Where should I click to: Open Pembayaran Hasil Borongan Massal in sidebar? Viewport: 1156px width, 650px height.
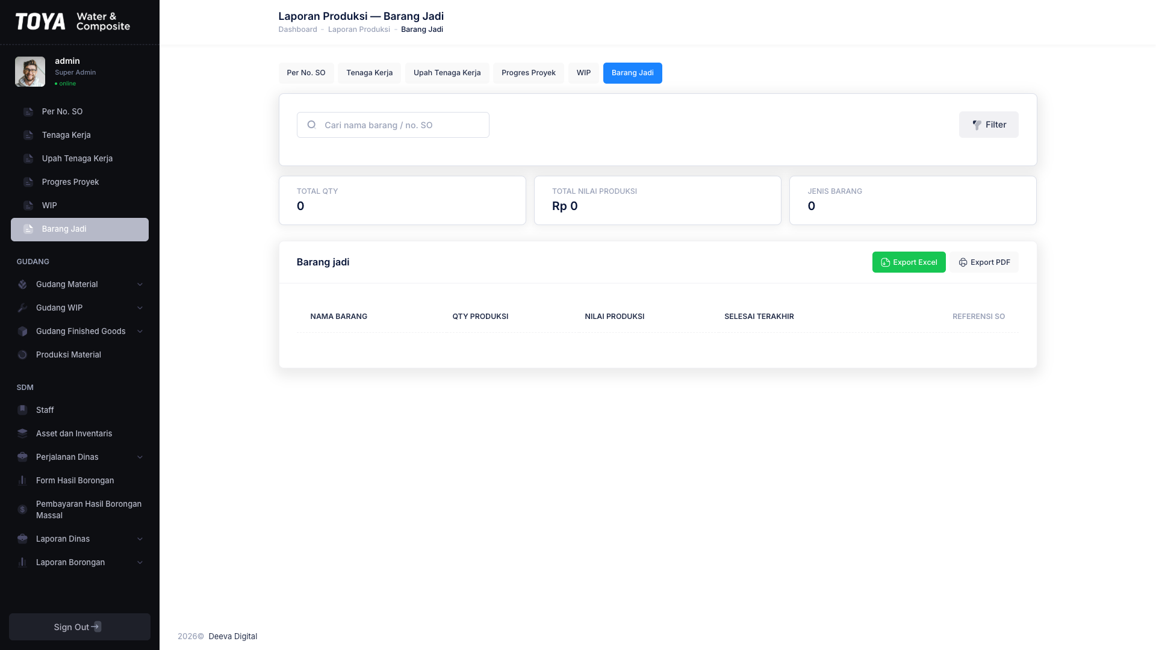click(79, 510)
